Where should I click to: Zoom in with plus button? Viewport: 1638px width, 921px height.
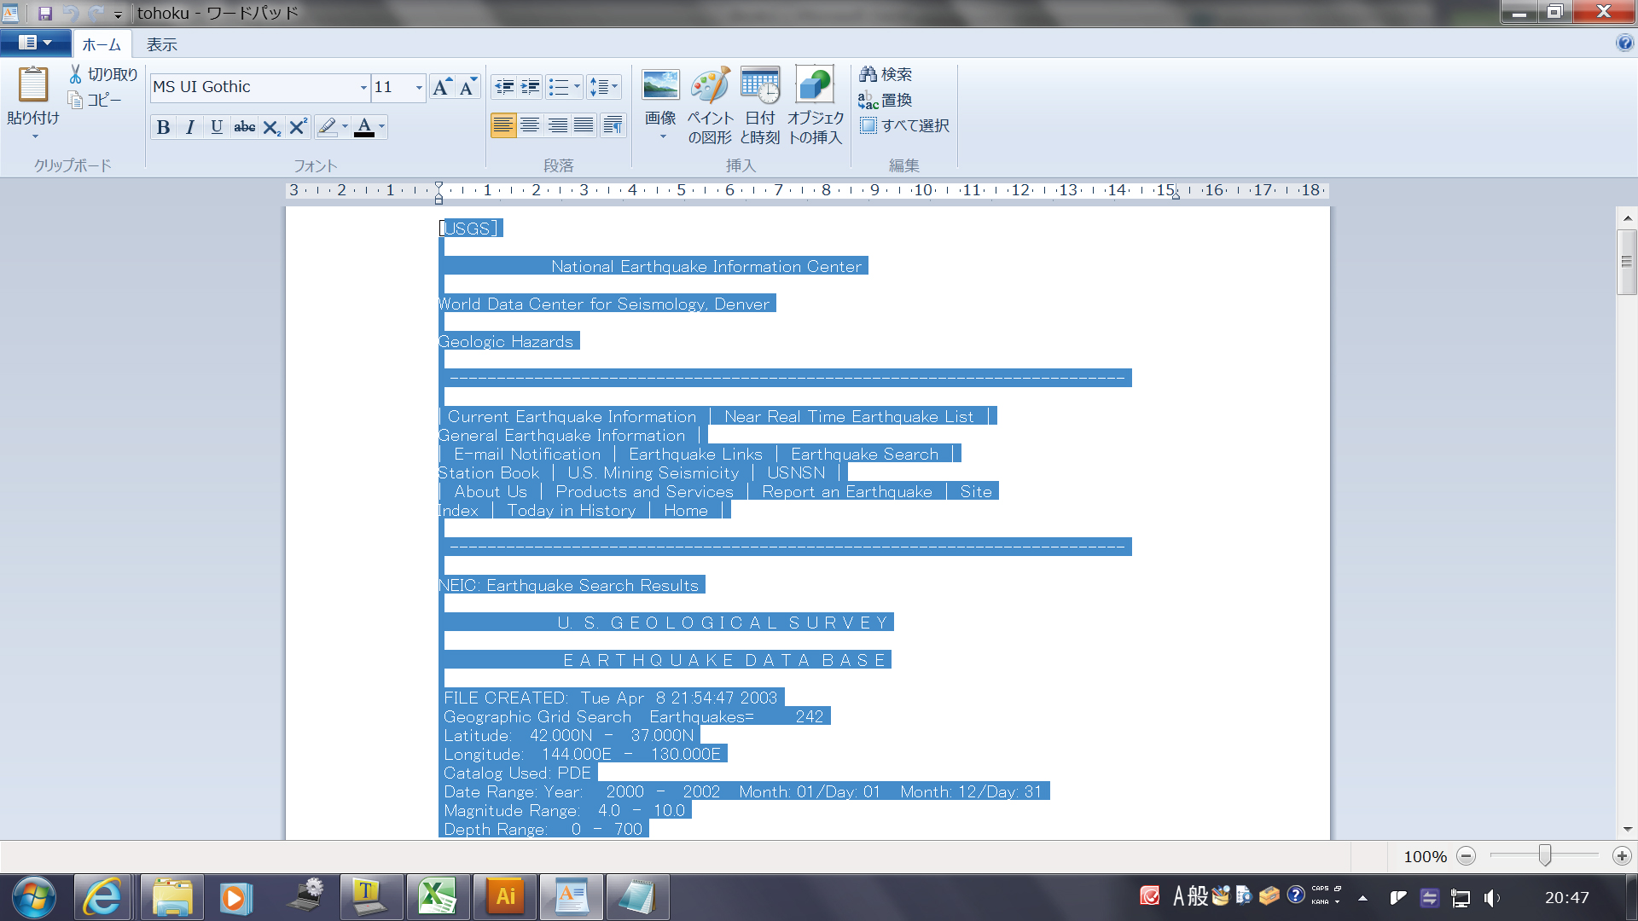click(x=1622, y=856)
